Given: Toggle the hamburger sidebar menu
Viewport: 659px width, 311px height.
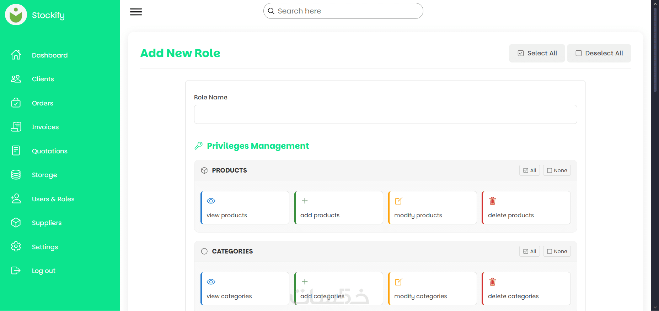Looking at the screenshot, I should coord(136,12).
